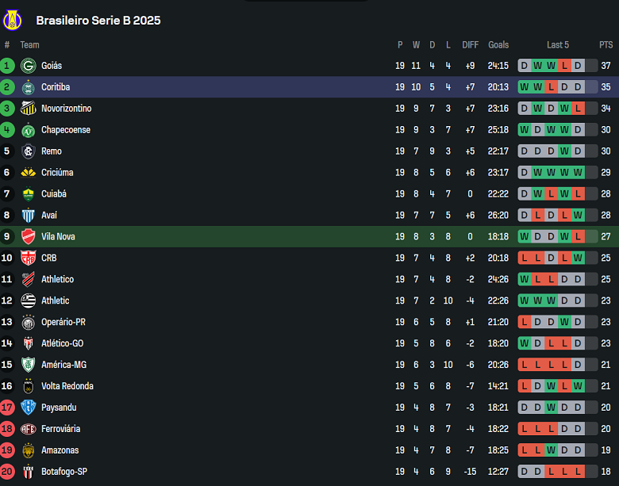
Task: Select the Paysandu table row name
Action: coord(59,408)
